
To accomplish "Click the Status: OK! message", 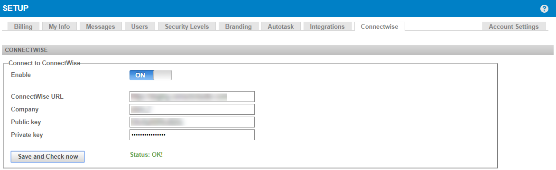I will 147,154.
